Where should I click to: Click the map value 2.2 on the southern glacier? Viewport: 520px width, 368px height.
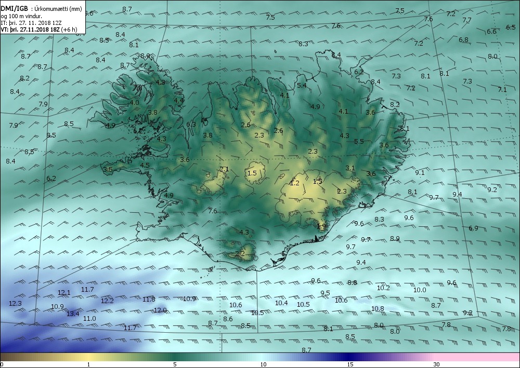[x=240, y=254]
